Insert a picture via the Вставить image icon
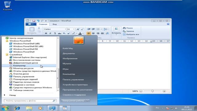 point(116,29)
